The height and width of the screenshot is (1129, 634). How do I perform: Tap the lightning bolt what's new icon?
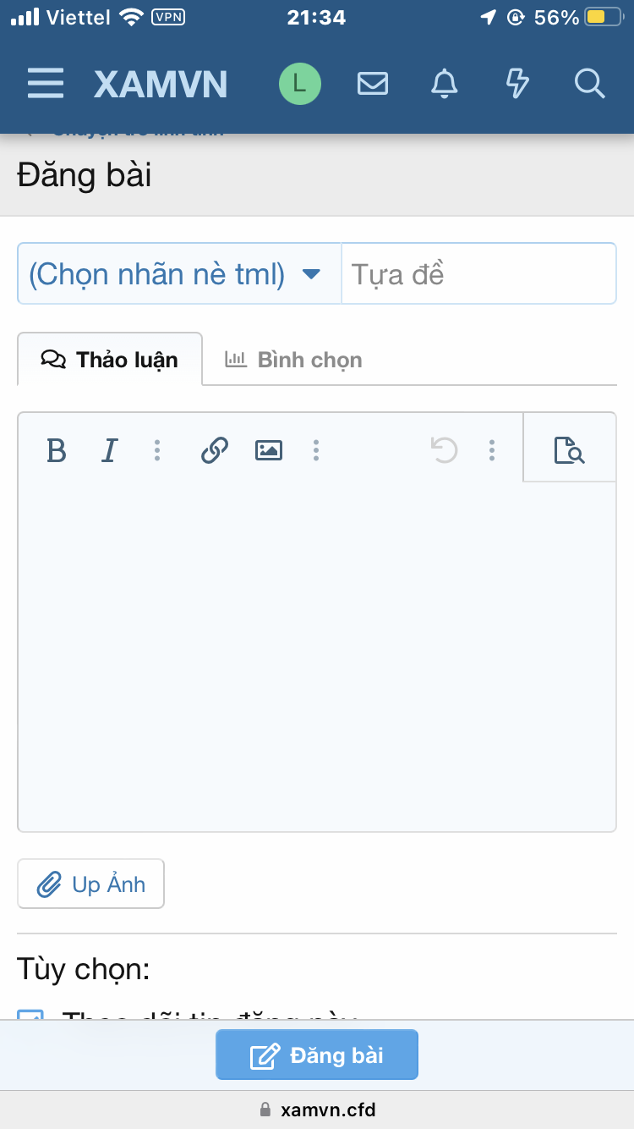coord(517,84)
